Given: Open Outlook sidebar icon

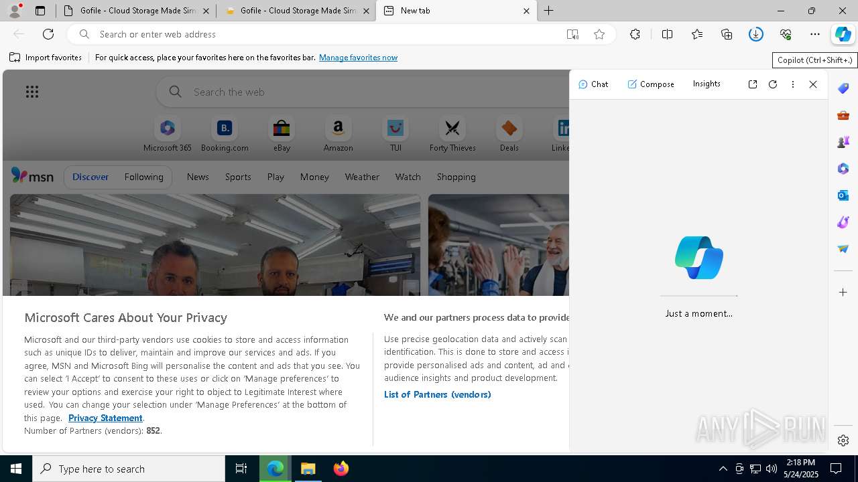Looking at the screenshot, I should point(843,195).
